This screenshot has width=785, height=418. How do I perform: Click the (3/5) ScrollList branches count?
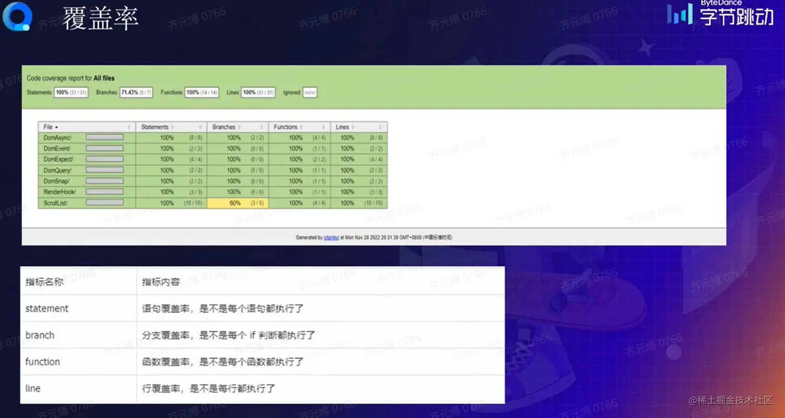257,203
